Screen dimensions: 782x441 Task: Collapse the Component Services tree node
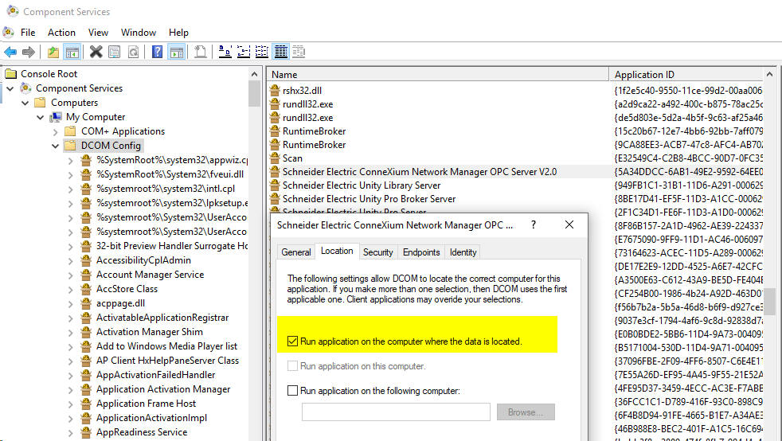click(10, 88)
